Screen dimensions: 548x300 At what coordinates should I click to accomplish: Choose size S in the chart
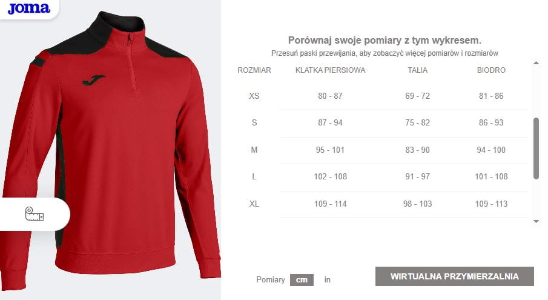coord(254,123)
